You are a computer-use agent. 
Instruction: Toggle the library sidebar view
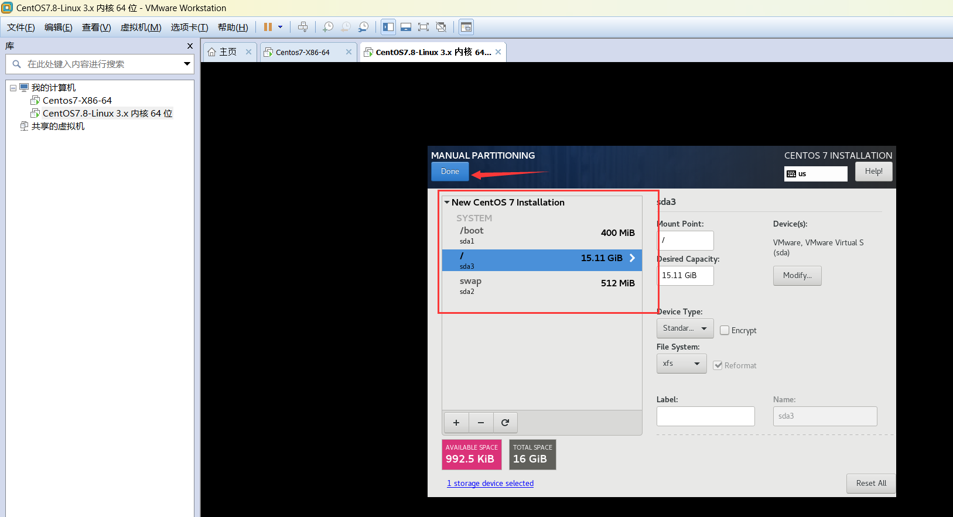point(388,27)
